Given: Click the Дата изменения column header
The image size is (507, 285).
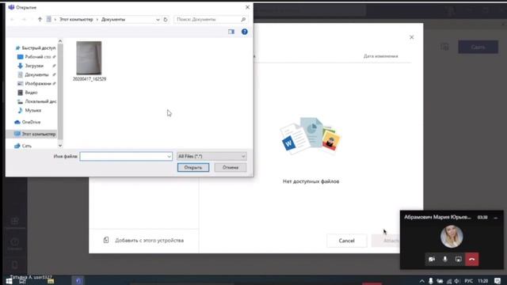Looking at the screenshot, I should (380, 56).
